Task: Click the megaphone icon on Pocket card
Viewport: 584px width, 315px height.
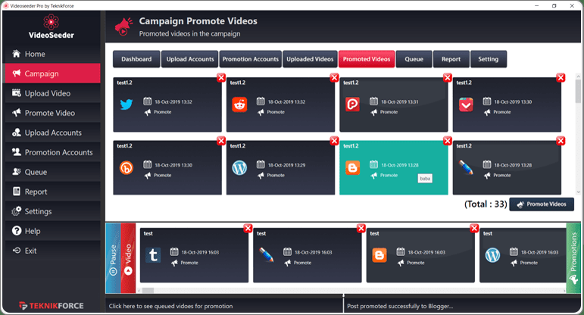Action: [487, 112]
